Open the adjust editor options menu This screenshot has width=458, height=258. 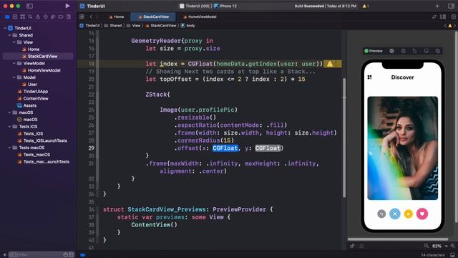[443, 17]
